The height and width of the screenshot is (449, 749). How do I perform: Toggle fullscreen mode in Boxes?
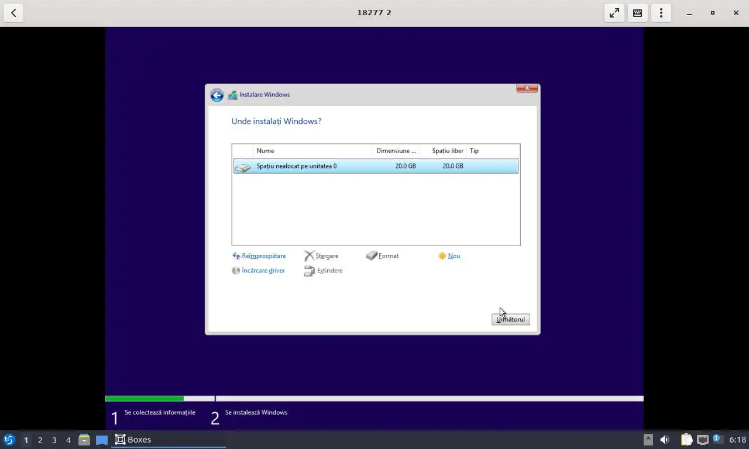[x=614, y=13]
